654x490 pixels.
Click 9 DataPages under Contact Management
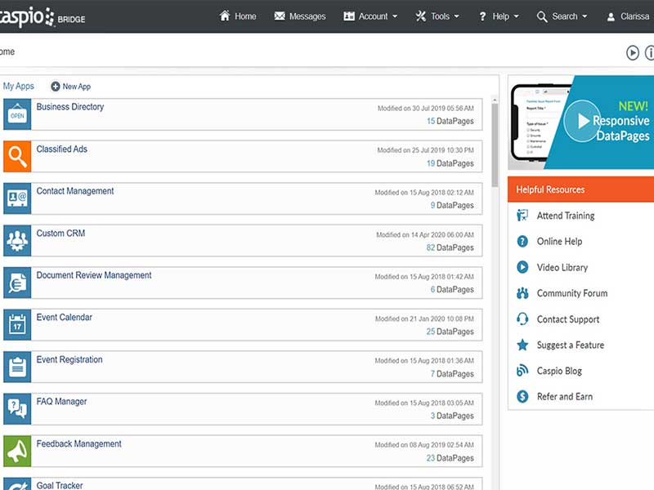452,206
